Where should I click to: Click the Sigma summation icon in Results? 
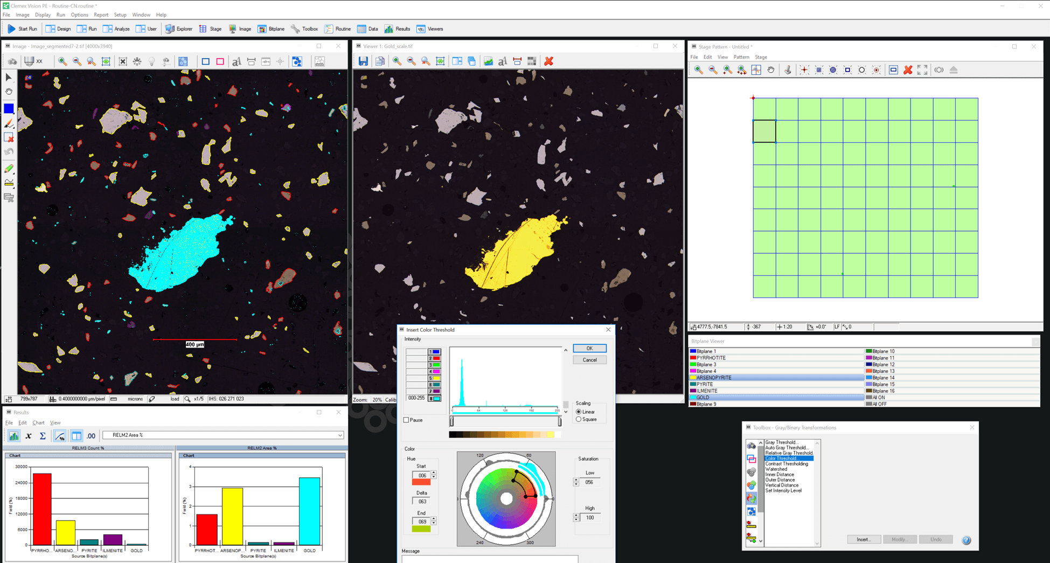tap(43, 436)
